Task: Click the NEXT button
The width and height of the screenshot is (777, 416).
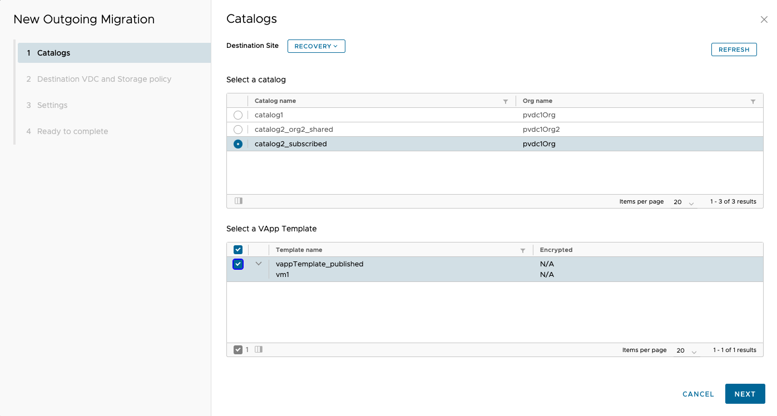Action: pyautogui.click(x=745, y=394)
